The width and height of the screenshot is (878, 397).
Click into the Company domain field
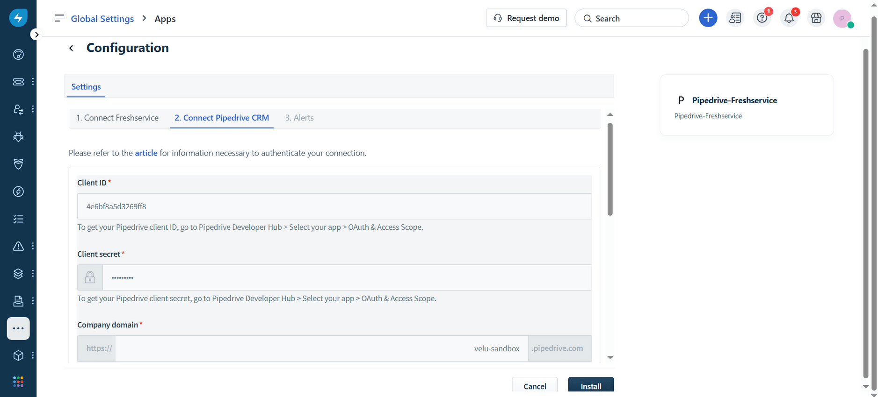coord(321,348)
